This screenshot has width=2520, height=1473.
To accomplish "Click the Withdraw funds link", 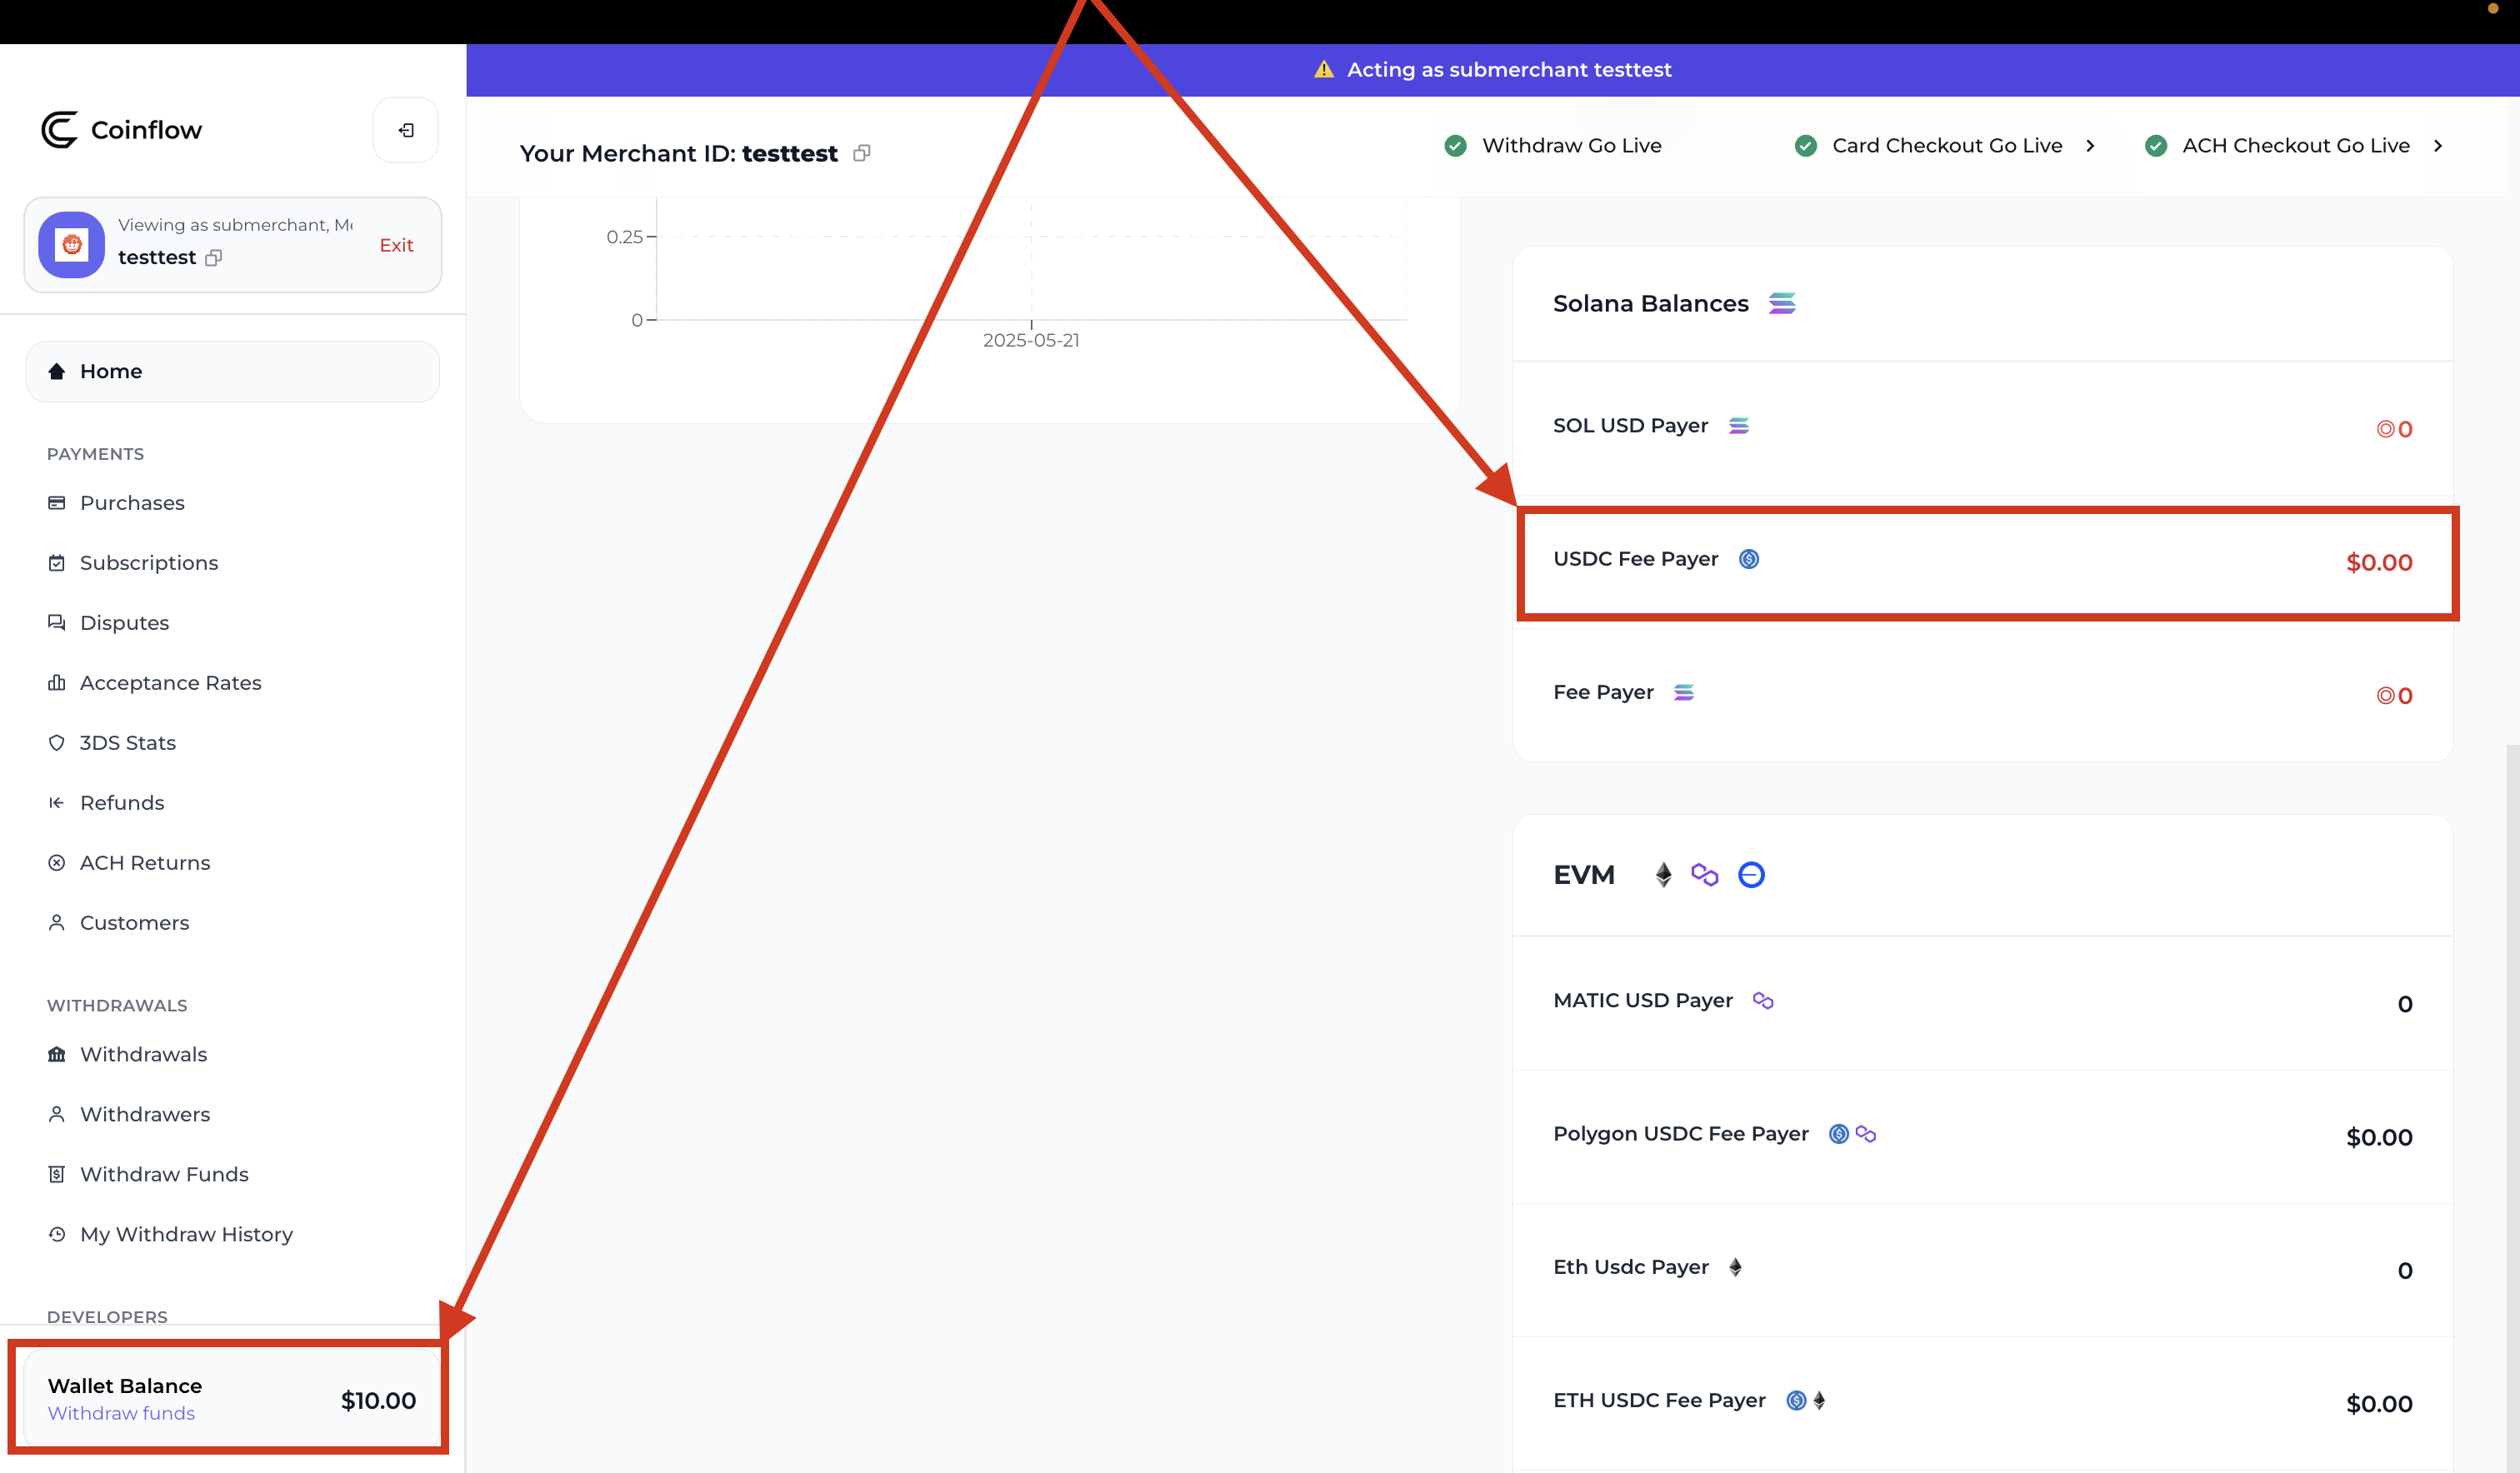I will (121, 1413).
